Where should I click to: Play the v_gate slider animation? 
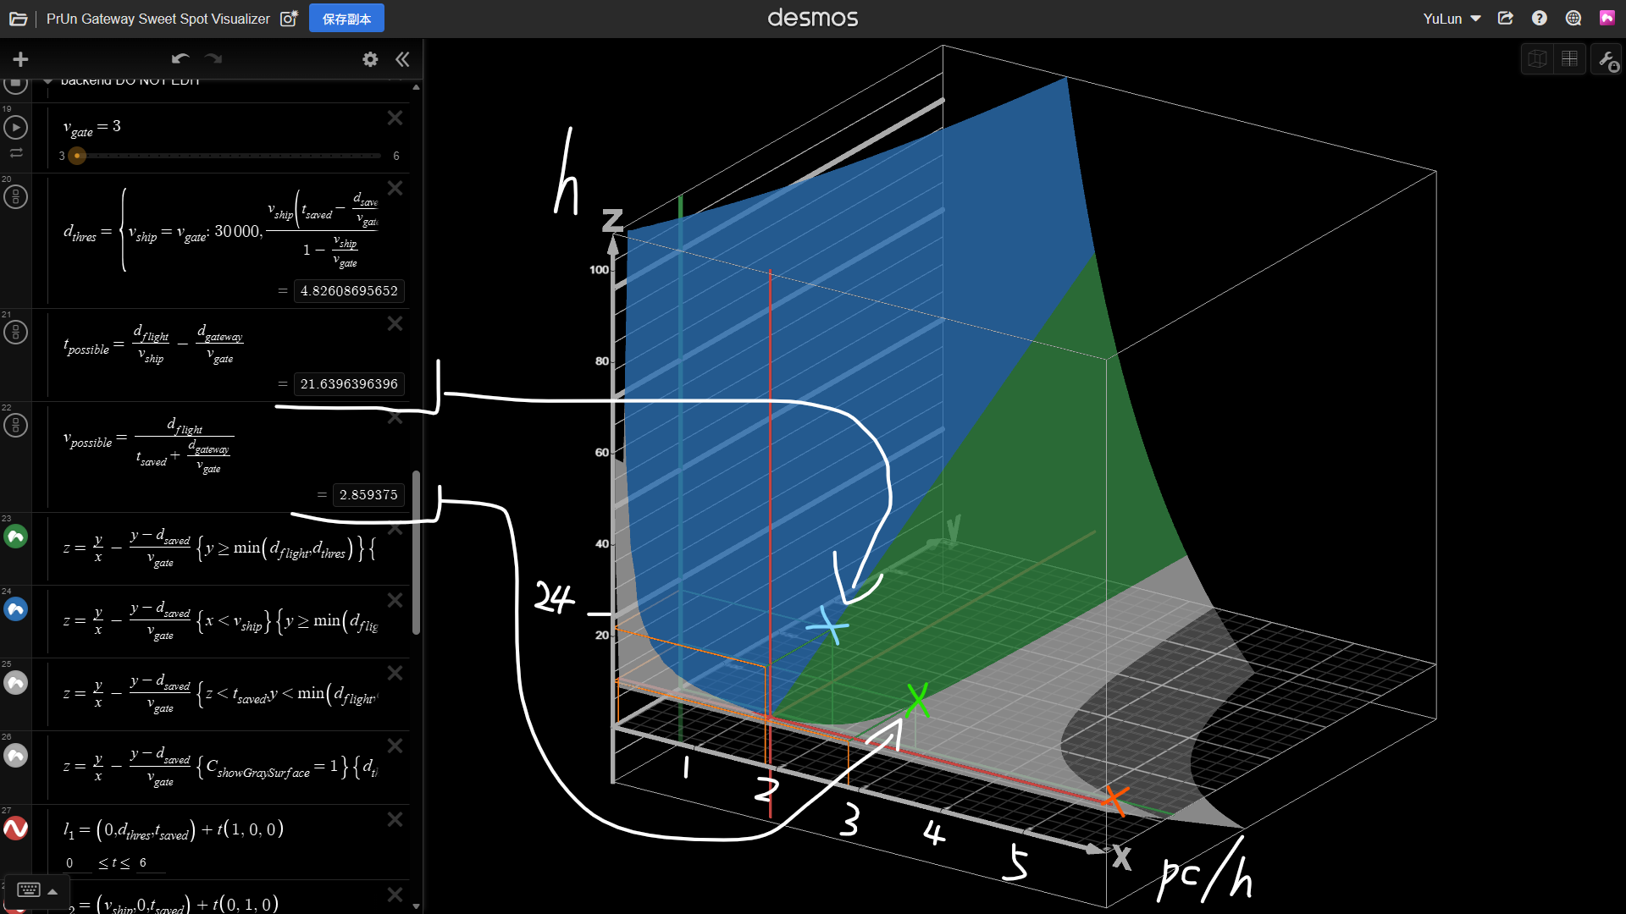16,128
